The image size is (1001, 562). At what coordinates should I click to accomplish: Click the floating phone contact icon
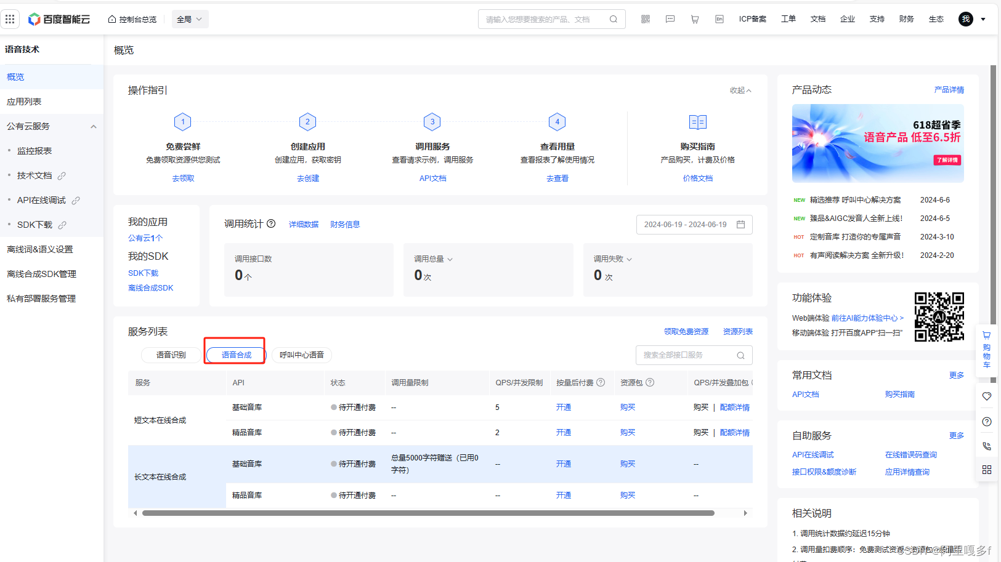[x=987, y=446]
